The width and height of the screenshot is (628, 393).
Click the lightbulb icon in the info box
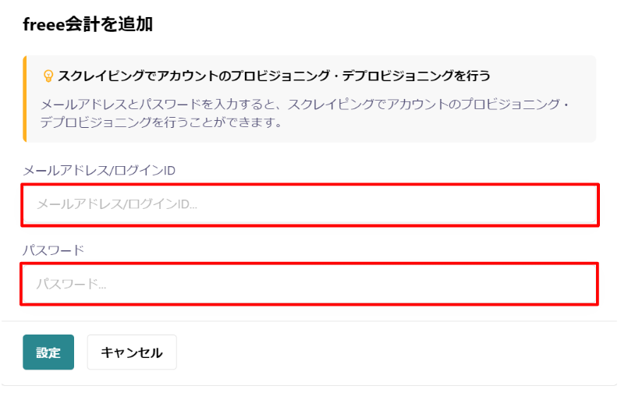click(x=48, y=76)
